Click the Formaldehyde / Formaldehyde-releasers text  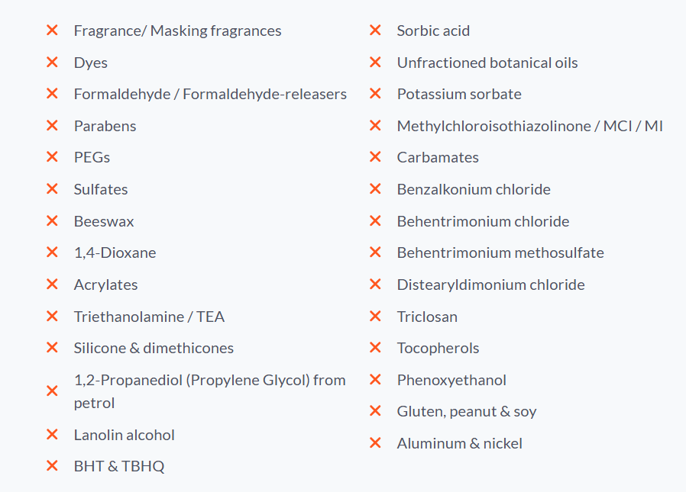pos(210,94)
